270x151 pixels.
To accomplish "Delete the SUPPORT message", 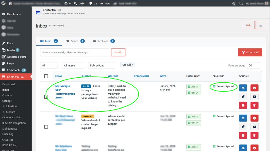I will pos(254,136).
